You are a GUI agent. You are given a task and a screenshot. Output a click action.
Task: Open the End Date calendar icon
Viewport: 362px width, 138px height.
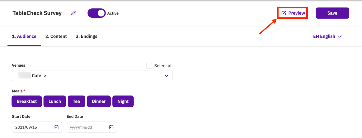(111, 127)
